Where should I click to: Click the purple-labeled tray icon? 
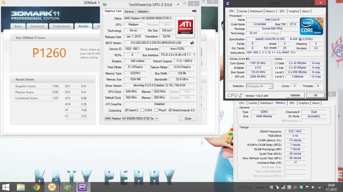coord(283,187)
